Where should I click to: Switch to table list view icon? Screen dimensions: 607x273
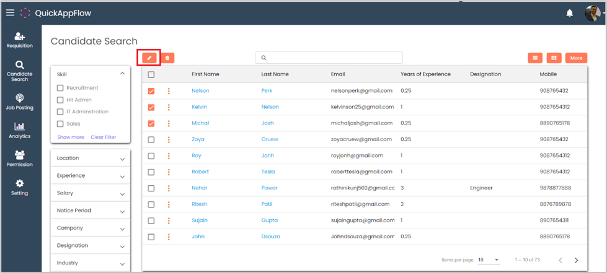click(535, 58)
